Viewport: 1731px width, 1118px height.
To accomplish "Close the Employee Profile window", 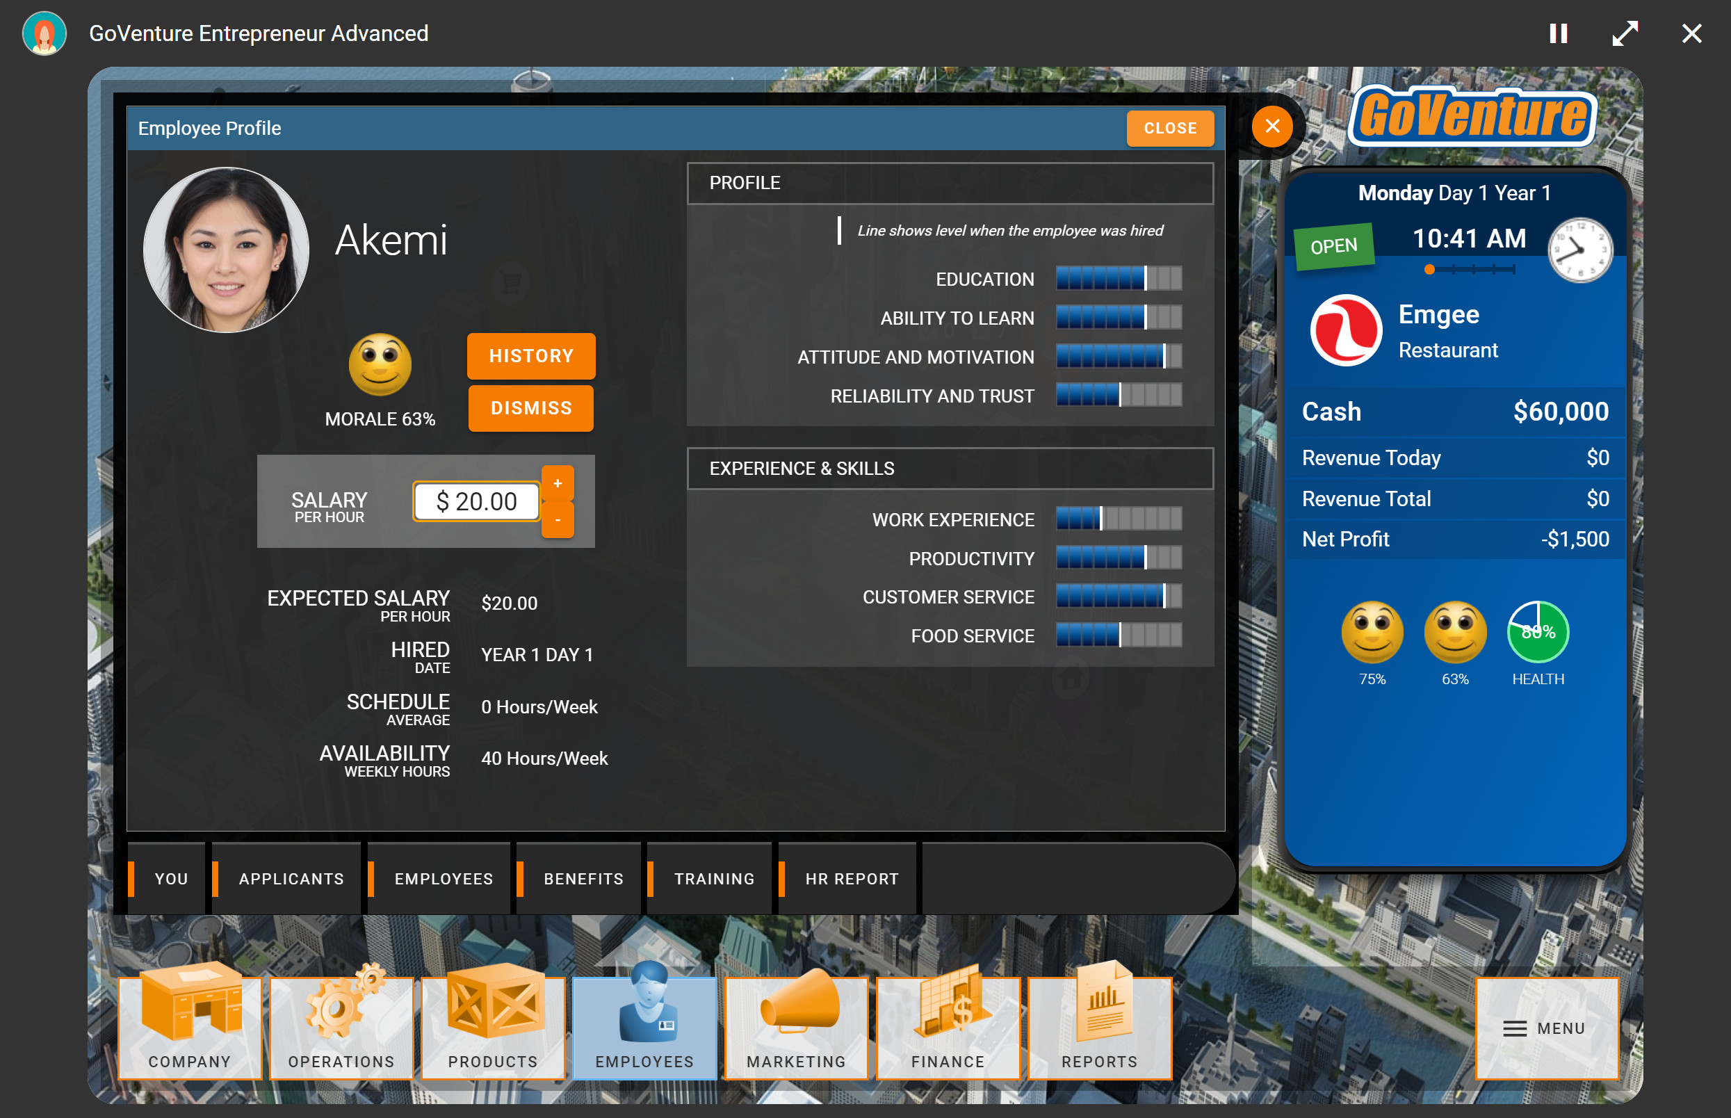I will [x=1170, y=128].
